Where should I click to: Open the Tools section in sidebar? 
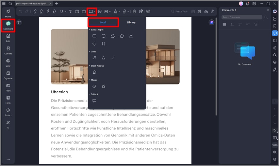coord(8,87)
